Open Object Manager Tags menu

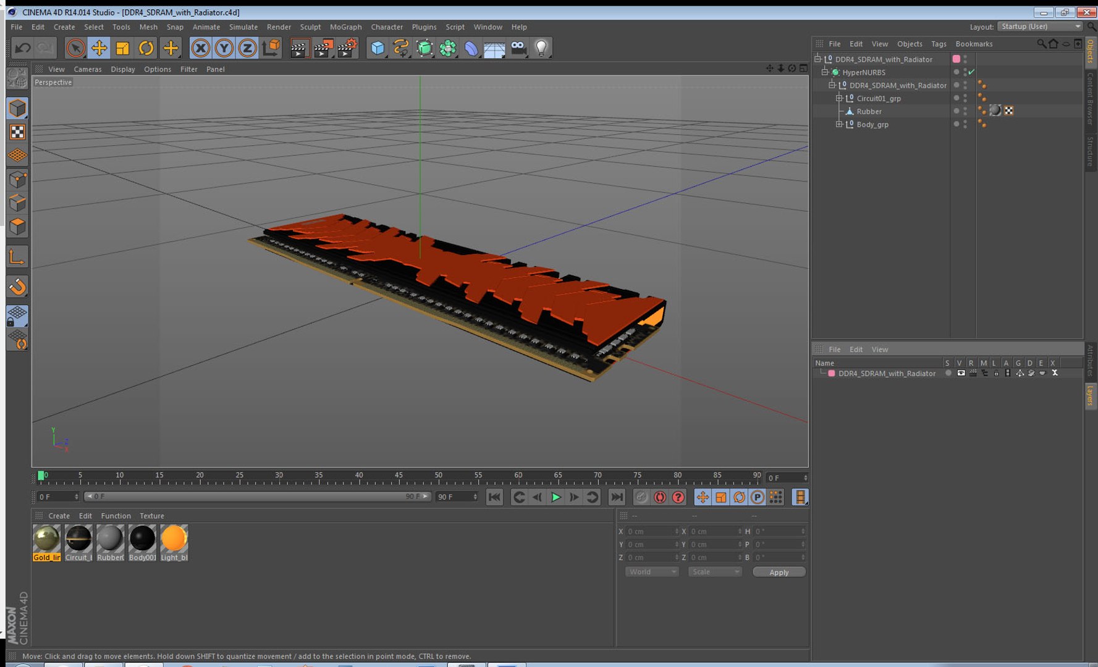(939, 44)
